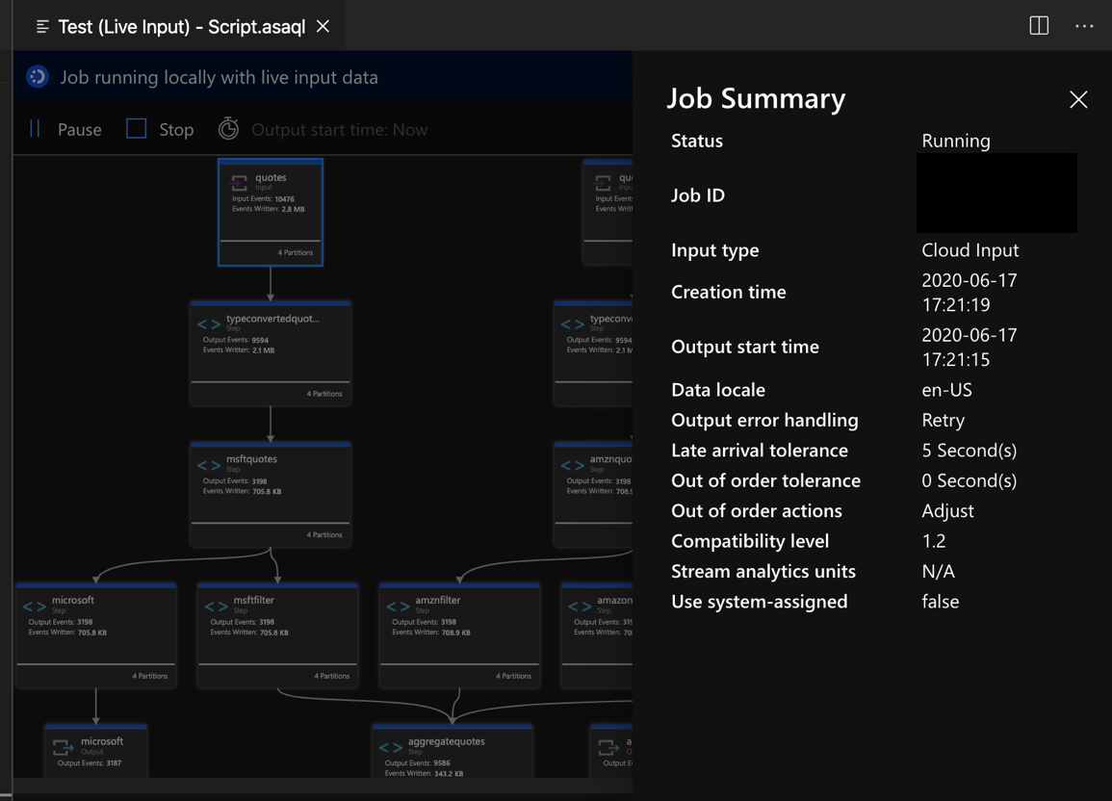Viewport: 1112px width, 801px height.
Task: Select the step icon on the amznfilter node
Action: pos(397,607)
